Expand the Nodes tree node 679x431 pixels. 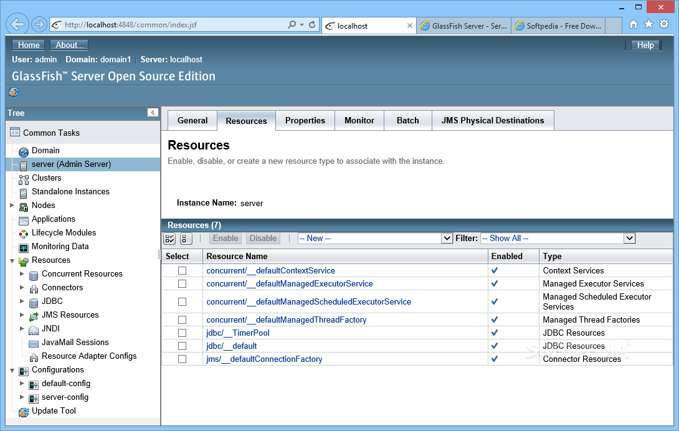pos(12,206)
